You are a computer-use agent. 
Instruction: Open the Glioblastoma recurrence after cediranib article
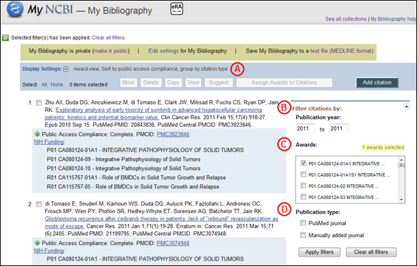pyautogui.click(x=162, y=222)
